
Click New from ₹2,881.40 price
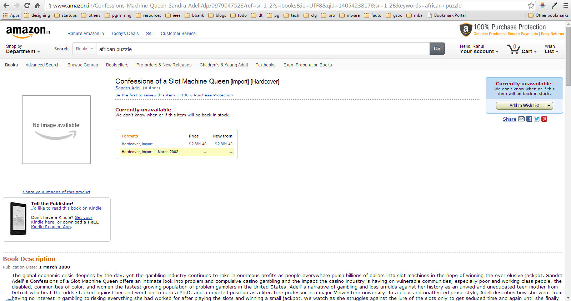click(224, 144)
